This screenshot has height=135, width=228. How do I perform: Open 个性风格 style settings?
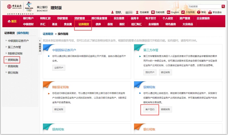point(188,12)
